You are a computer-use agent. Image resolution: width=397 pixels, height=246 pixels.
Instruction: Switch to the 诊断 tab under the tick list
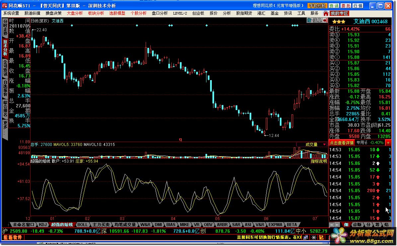click(357, 225)
